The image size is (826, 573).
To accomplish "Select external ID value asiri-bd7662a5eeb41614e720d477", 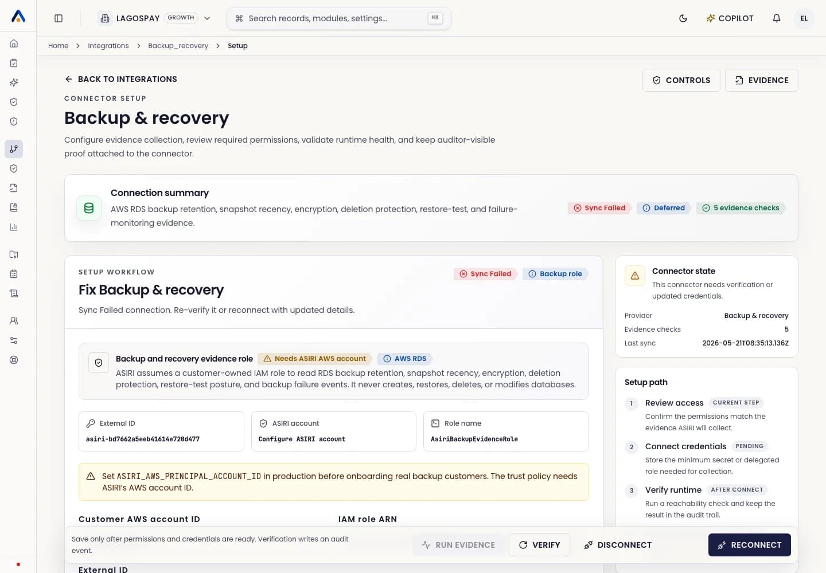I will [x=143, y=439].
